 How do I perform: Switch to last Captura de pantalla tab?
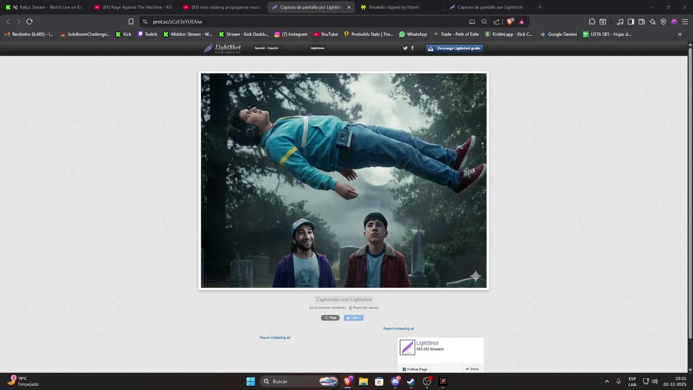pyautogui.click(x=488, y=7)
